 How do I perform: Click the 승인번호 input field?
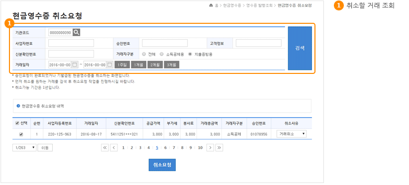165,43
